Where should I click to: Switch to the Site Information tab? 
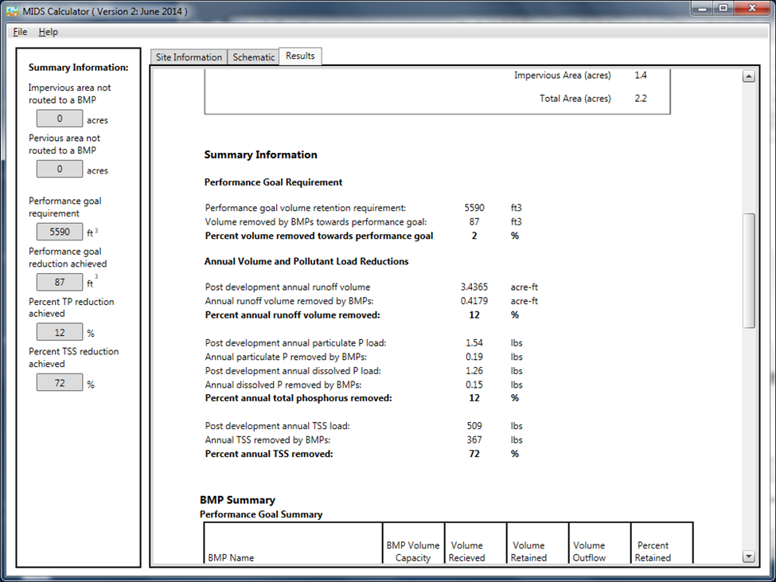click(189, 57)
